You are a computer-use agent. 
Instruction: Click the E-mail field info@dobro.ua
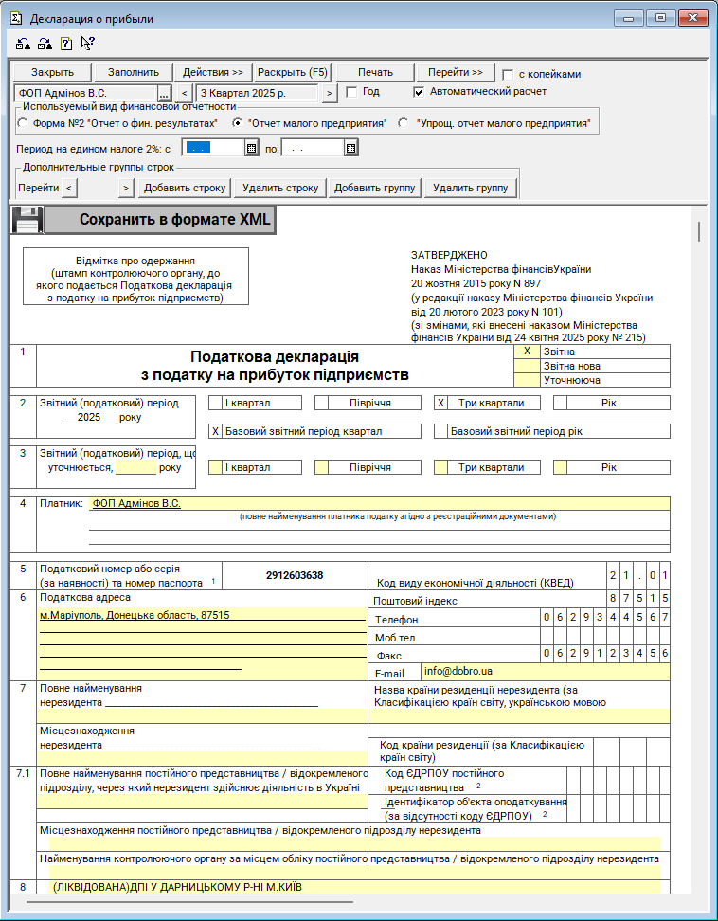point(545,671)
